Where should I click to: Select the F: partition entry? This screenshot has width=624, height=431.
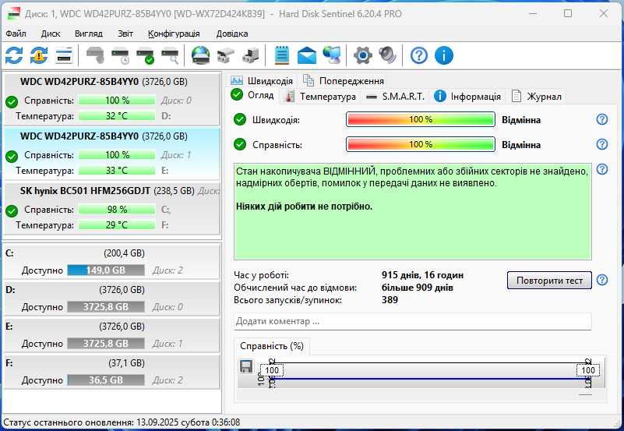coord(111,371)
